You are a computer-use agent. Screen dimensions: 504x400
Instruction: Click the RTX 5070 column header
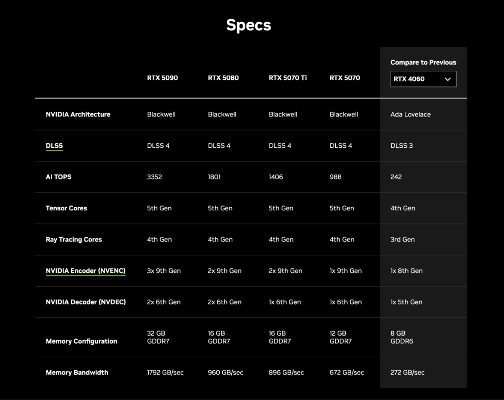click(x=345, y=78)
